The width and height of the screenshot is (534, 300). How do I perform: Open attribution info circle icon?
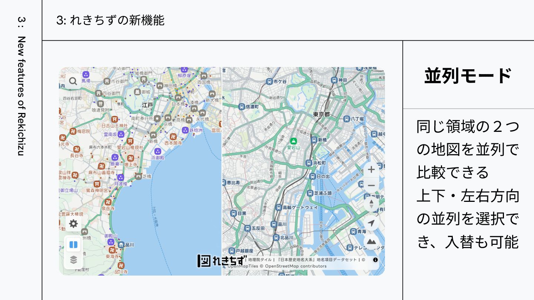(x=375, y=260)
